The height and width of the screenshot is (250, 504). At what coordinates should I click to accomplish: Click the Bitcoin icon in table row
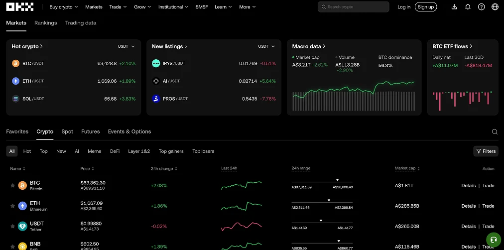pos(22,185)
